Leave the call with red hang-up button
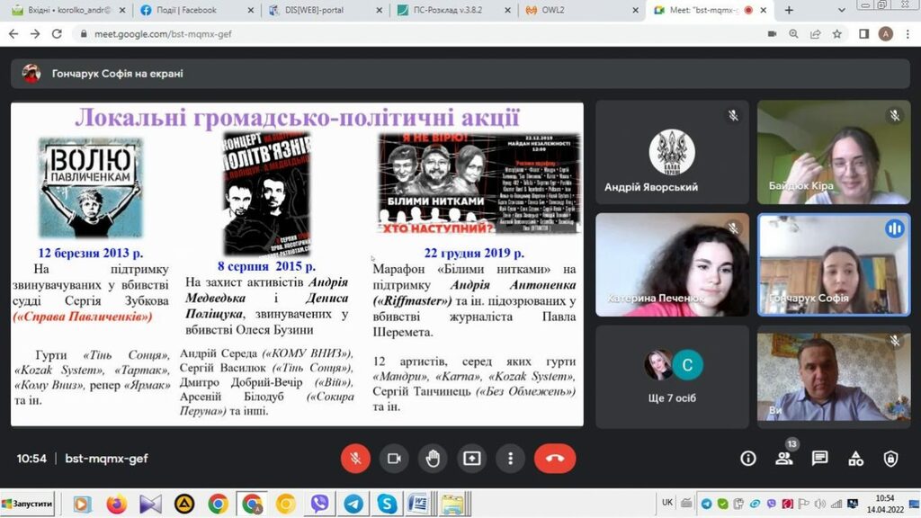921x518 pixels. point(555,459)
